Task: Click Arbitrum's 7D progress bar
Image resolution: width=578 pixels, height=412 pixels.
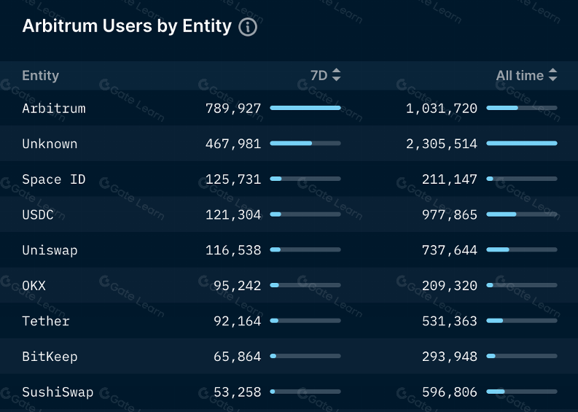Action: tap(305, 108)
